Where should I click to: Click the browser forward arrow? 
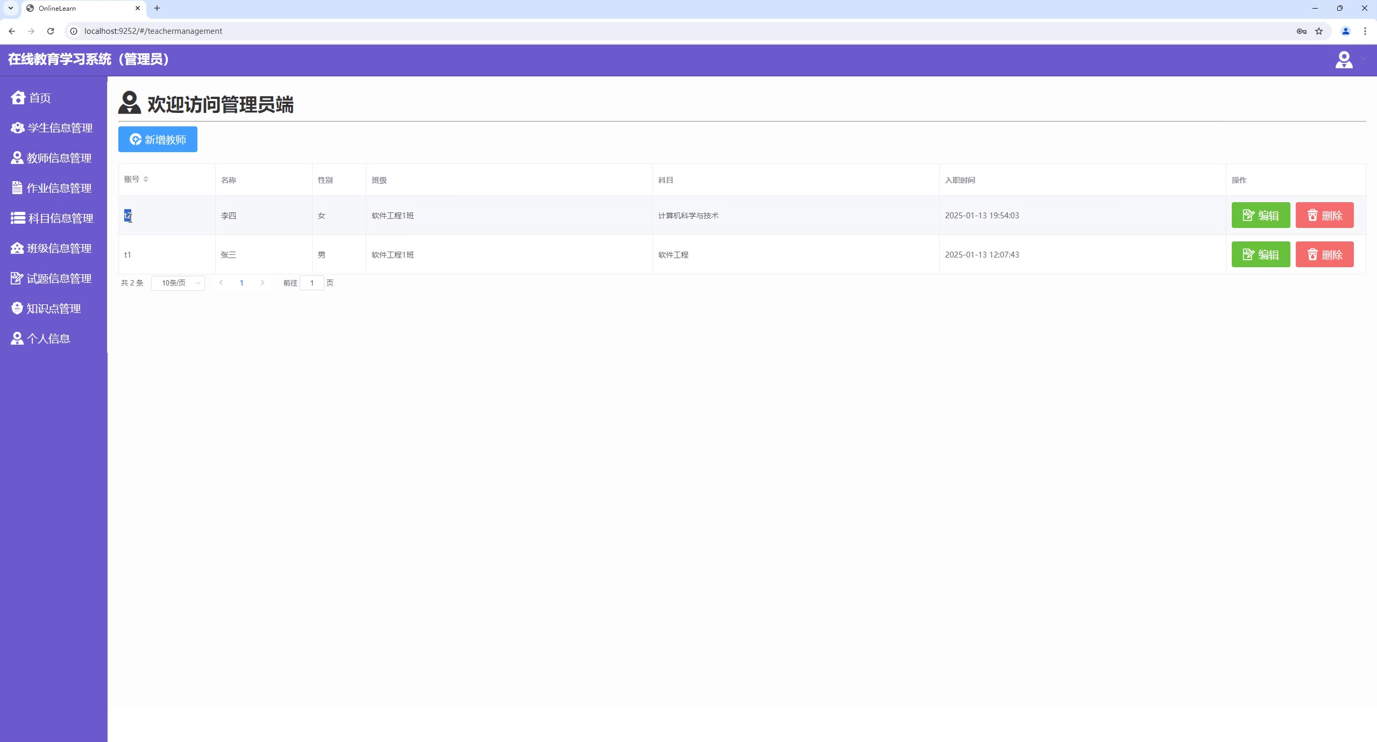(31, 31)
